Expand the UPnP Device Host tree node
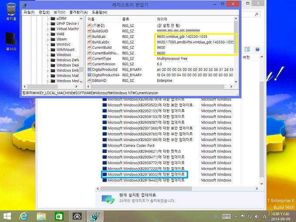The width and height of the screenshot is (296, 222). tap(48, 24)
